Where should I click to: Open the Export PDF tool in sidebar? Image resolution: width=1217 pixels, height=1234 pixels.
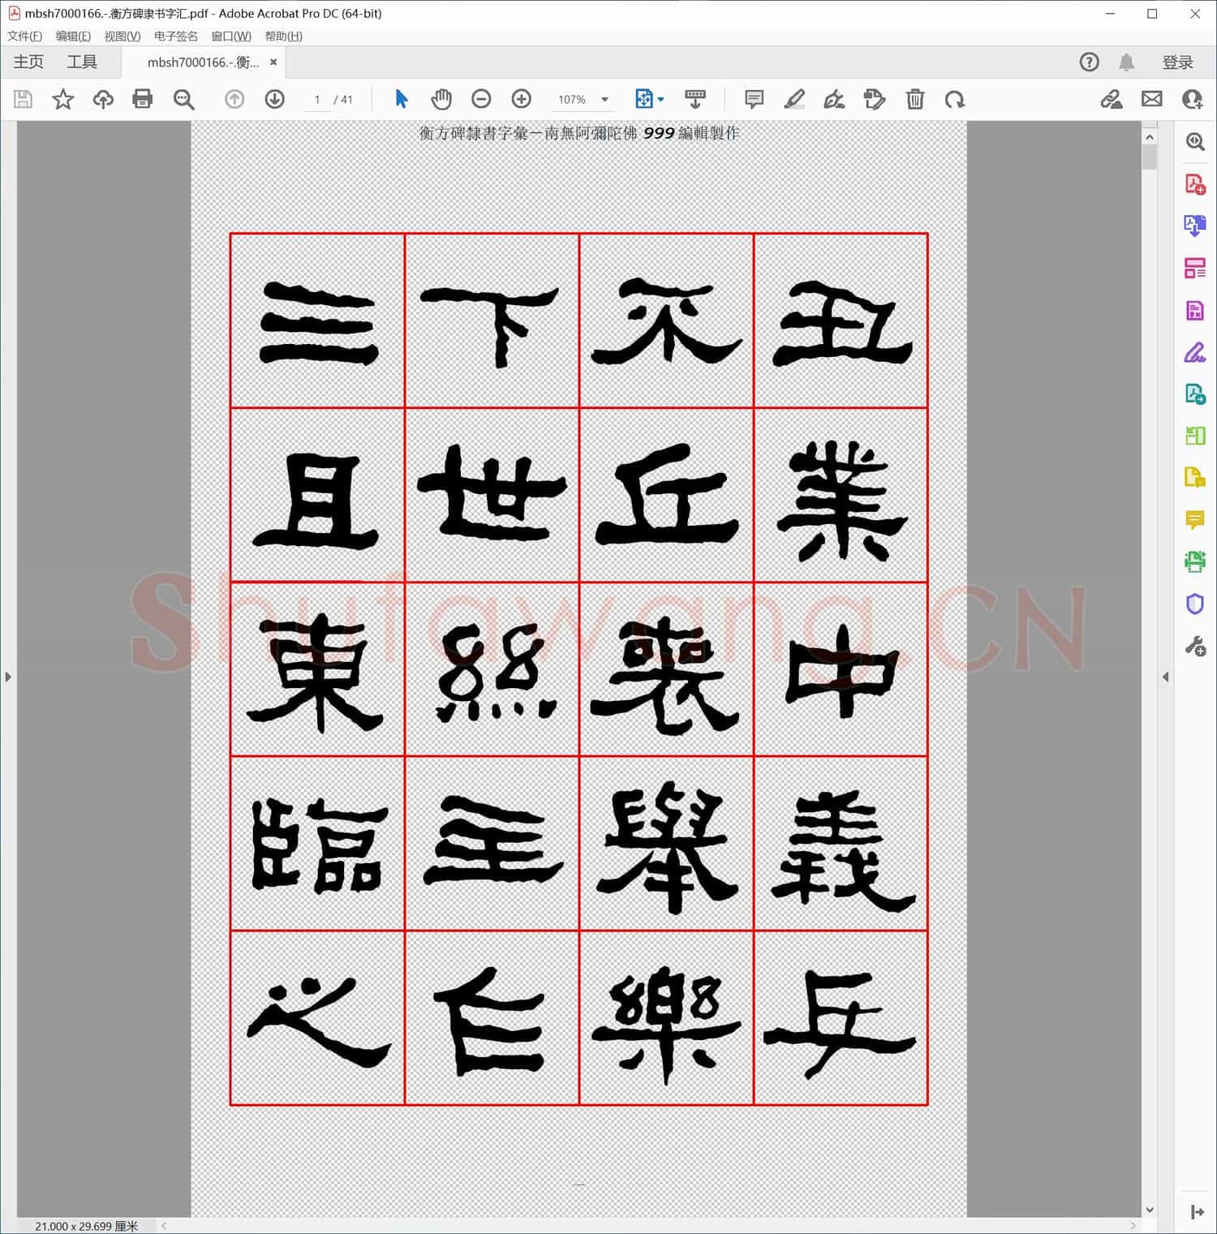tap(1194, 226)
